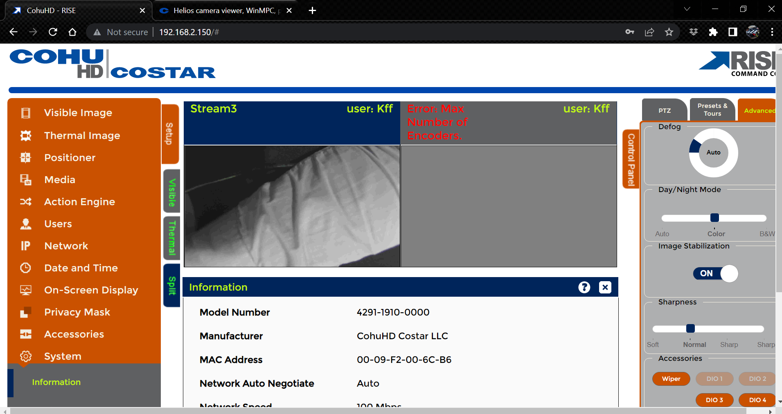Click the Accessories icon in sidebar
This screenshot has height=414, width=782.
[x=26, y=334]
